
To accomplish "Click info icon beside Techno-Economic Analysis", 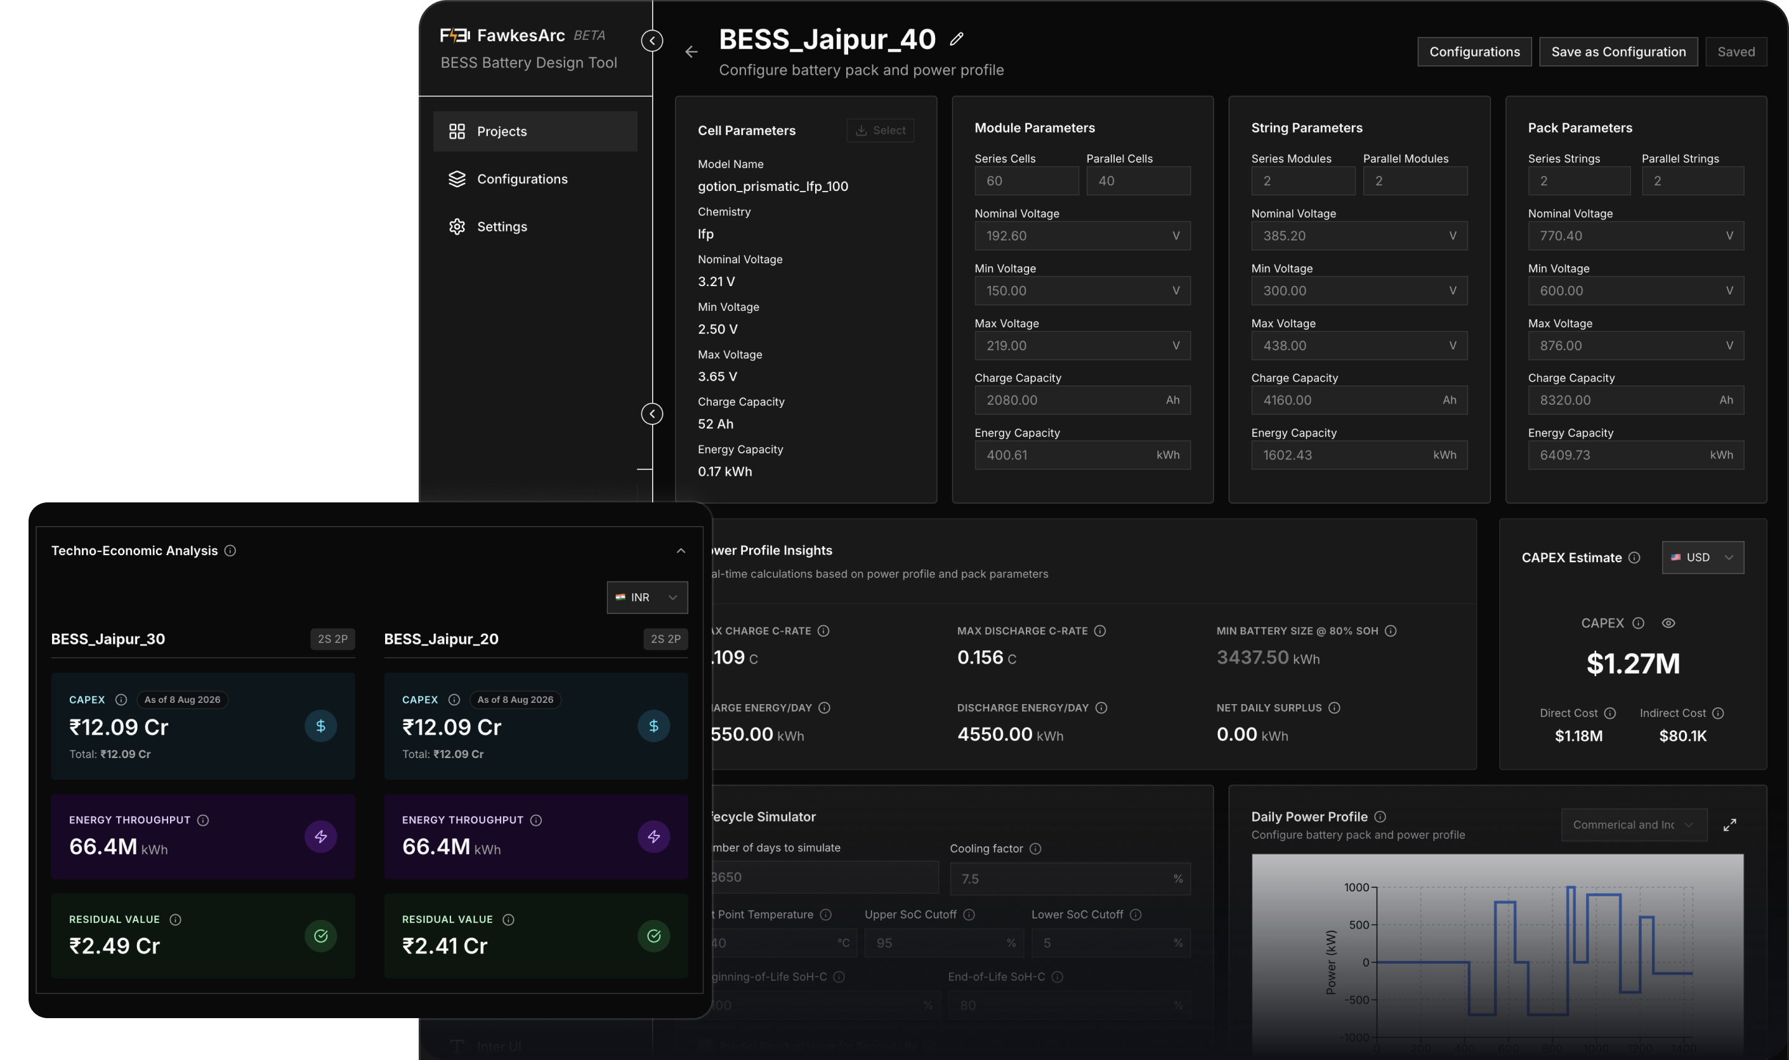I will coord(230,551).
